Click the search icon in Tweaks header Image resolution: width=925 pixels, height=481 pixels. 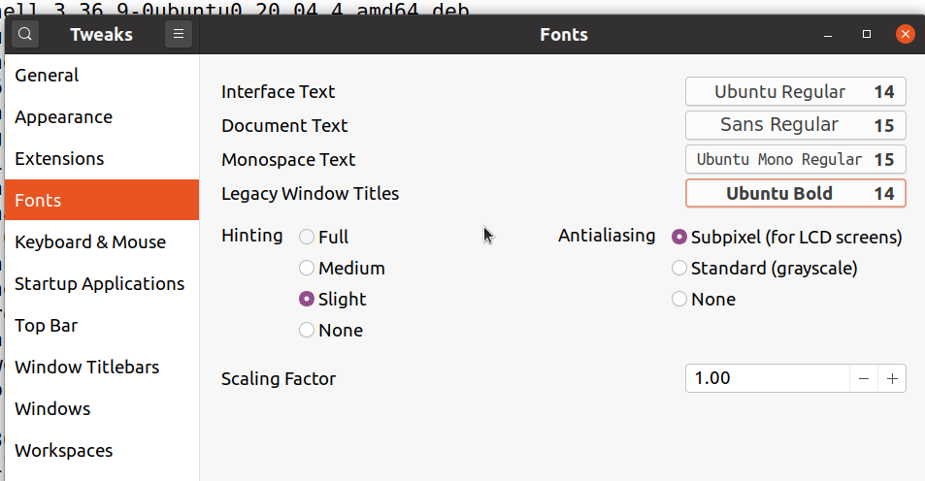[25, 35]
